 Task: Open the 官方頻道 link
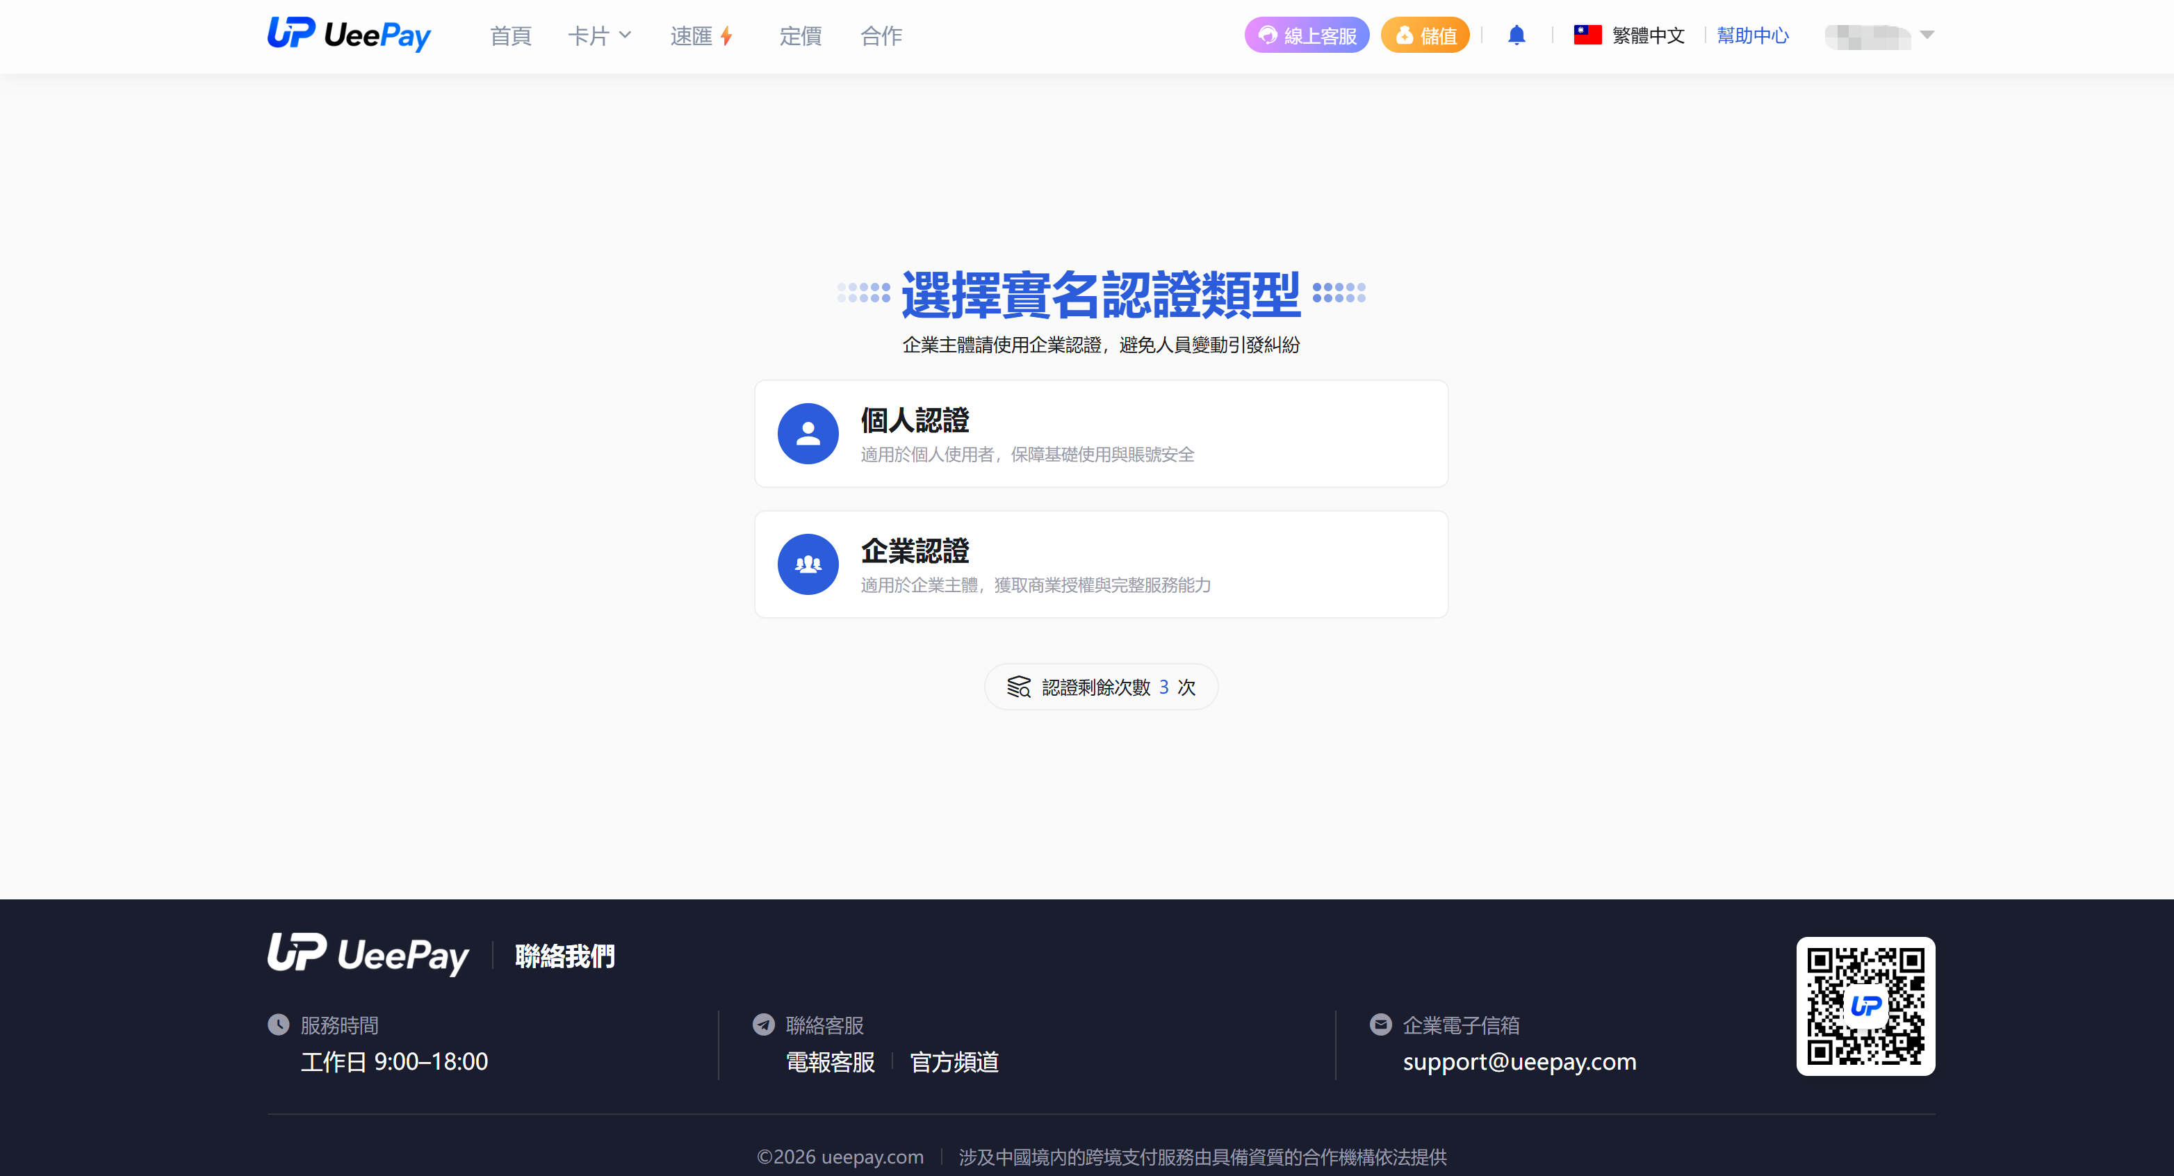954,1061
